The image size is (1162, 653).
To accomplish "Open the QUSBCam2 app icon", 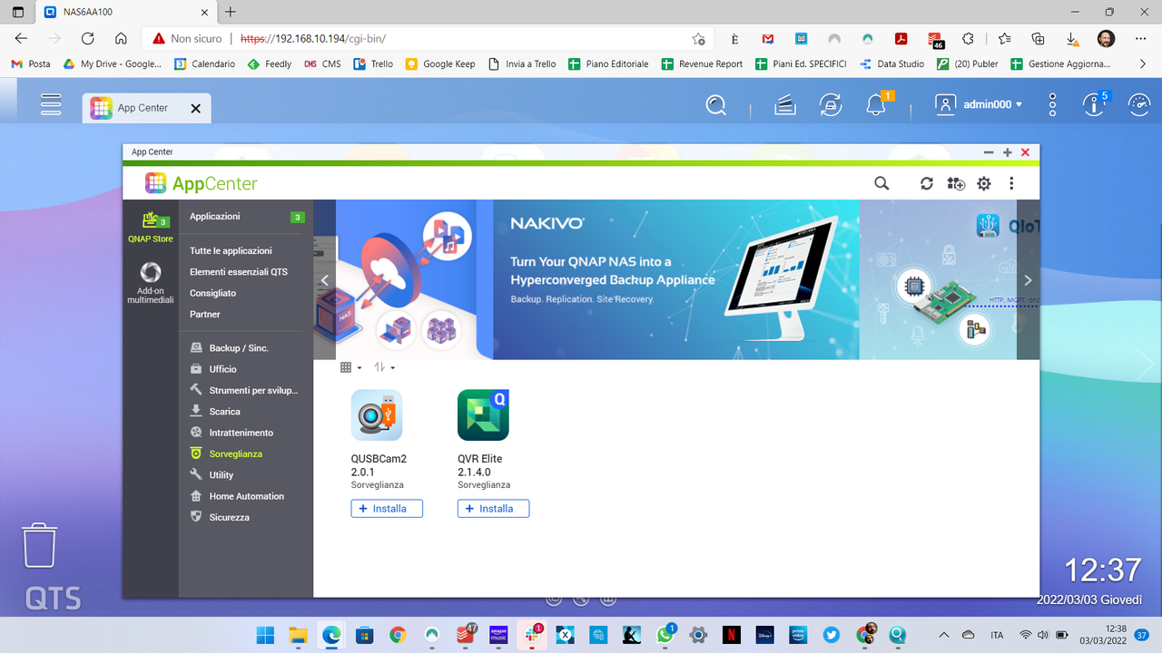I will pyautogui.click(x=377, y=414).
